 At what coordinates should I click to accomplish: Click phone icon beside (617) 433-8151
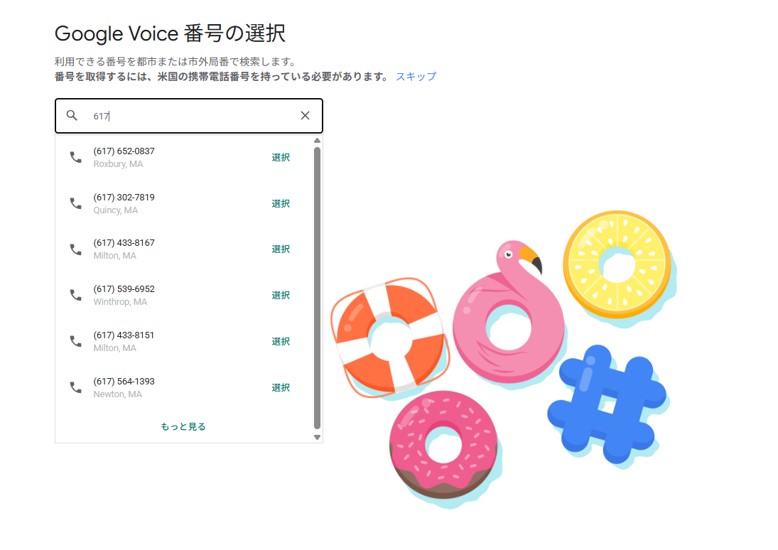tap(75, 342)
